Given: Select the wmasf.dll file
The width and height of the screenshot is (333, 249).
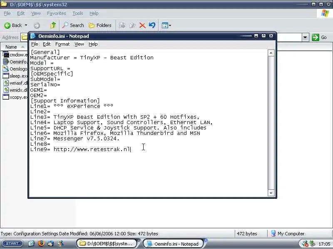Looking at the screenshot, I should coord(15,83).
